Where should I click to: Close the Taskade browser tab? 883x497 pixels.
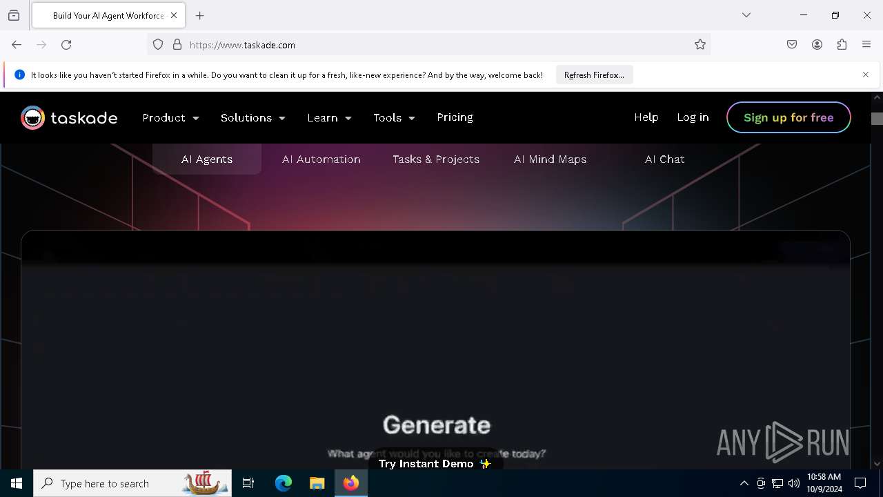pyautogui.click(x=174, y=15)
